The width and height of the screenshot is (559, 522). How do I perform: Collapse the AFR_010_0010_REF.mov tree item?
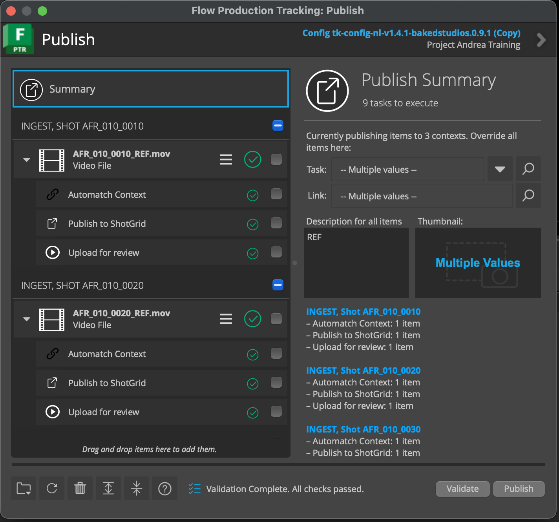[27, 160]
